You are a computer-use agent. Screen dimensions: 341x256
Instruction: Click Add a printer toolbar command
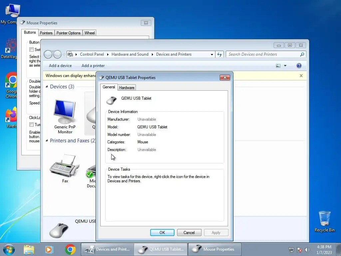(93, 66)
